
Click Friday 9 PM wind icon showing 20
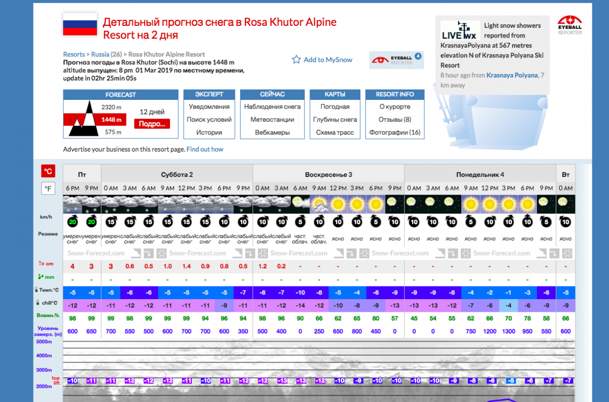click(x=91, y=222)
